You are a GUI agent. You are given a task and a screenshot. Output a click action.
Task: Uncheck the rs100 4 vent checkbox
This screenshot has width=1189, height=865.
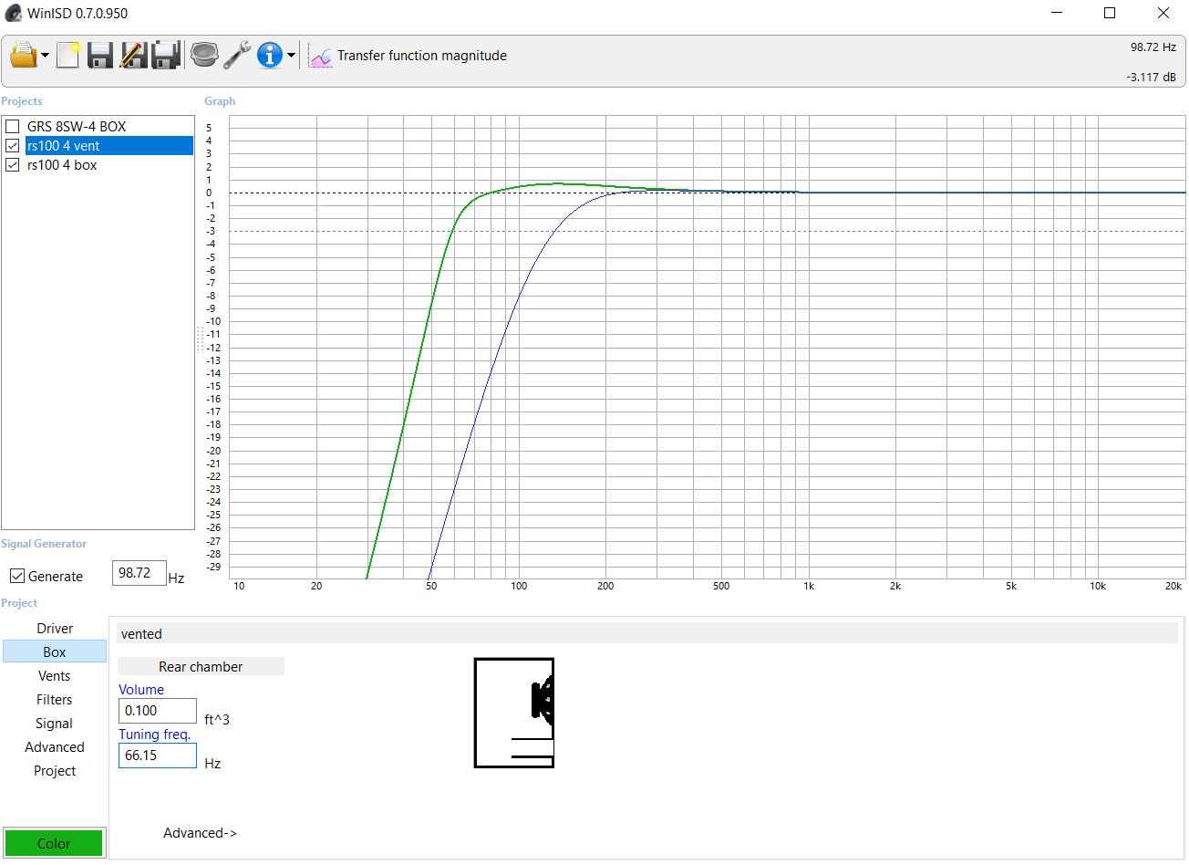(x=13, y=146)
